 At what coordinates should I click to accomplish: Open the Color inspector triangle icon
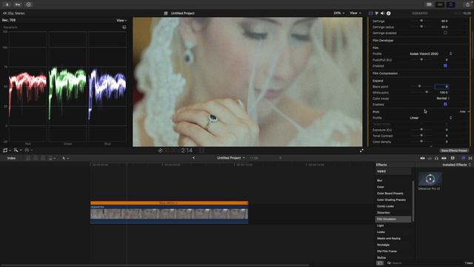377,13
